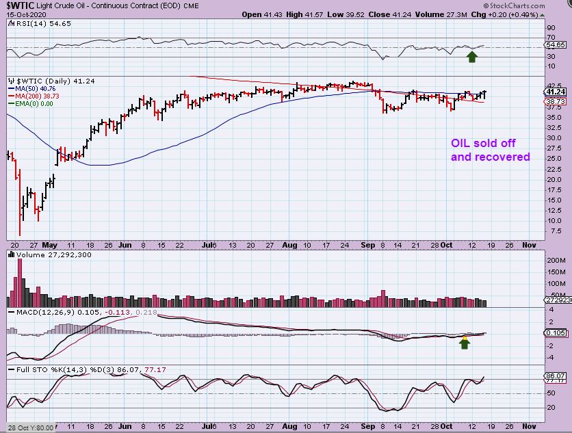Click the Sep label on the price panel axis

(367, 245)
